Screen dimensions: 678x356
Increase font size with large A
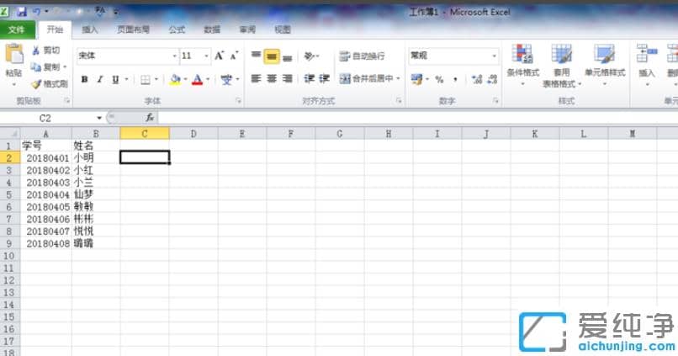[x=220, y=56]
